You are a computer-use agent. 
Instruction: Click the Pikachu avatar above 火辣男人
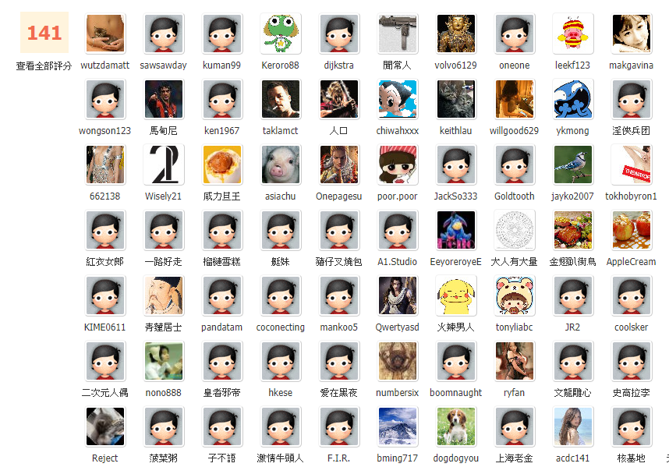point(456,295)
